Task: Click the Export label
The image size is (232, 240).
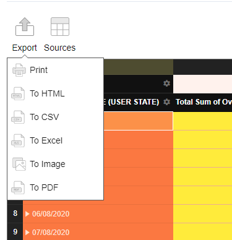Action: pos(25,48)
